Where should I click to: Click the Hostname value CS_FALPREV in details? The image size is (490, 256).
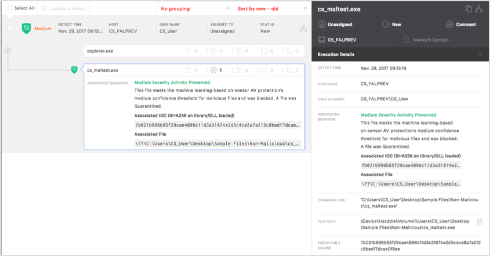tap(375, 83)
